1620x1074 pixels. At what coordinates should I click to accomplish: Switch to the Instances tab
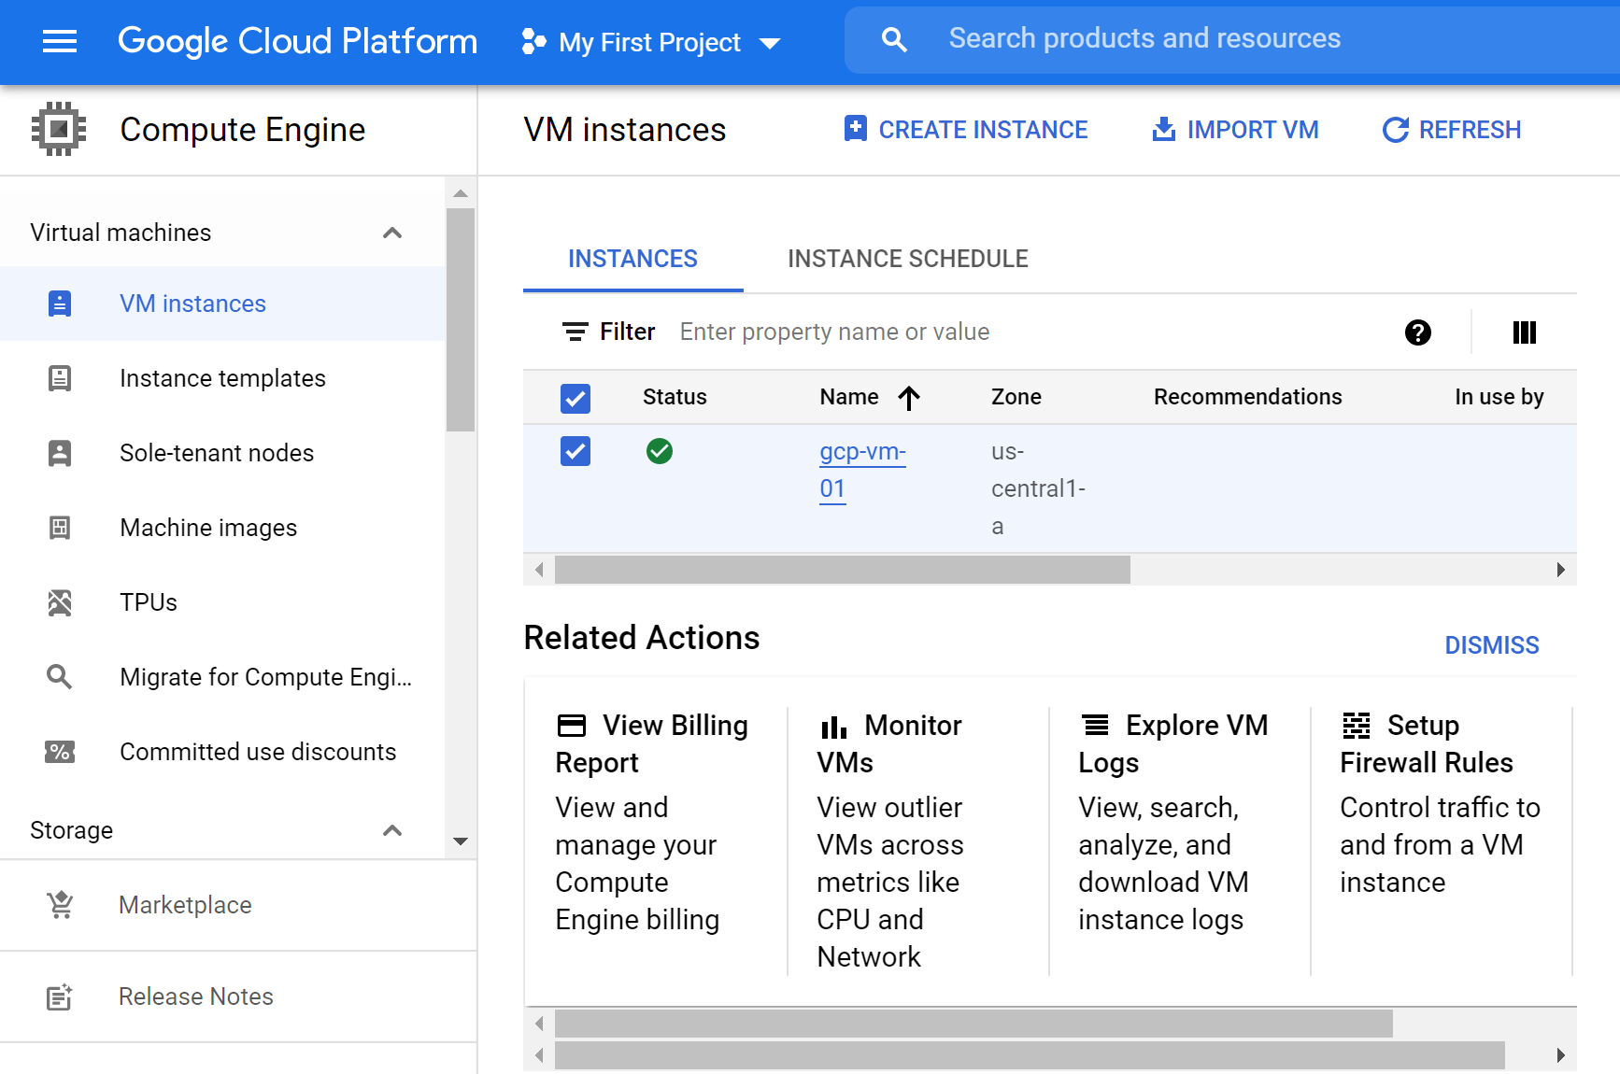632,259
